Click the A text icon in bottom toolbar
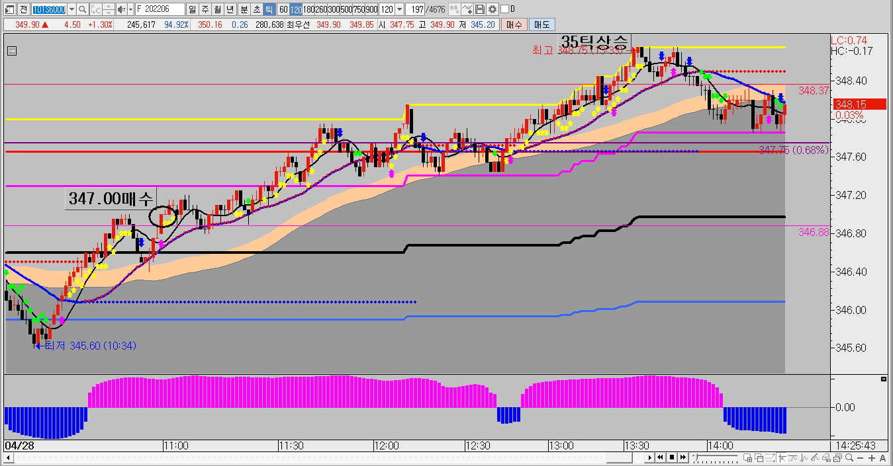 click(883, 458)
